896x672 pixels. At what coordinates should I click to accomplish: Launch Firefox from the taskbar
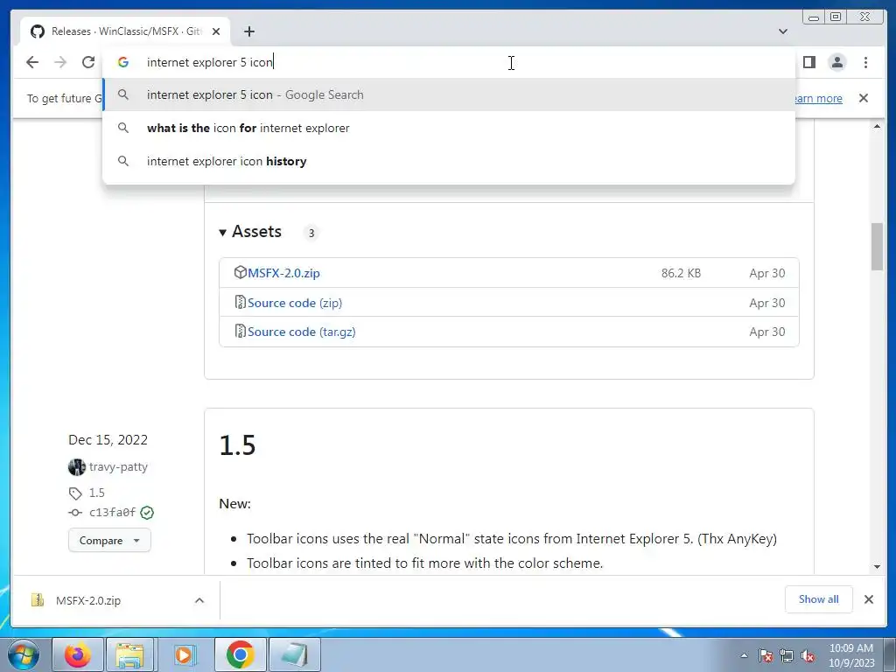tap(78, 654)
